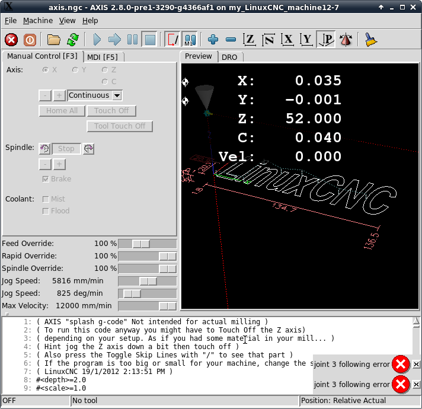The height and width of the screenshot is (409, 422).
Task: Select the Y axis radio button
Action: (75, 70)
